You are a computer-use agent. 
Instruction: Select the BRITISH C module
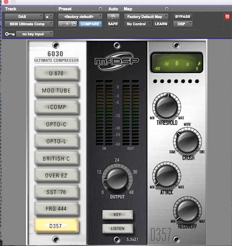(56, 158)
